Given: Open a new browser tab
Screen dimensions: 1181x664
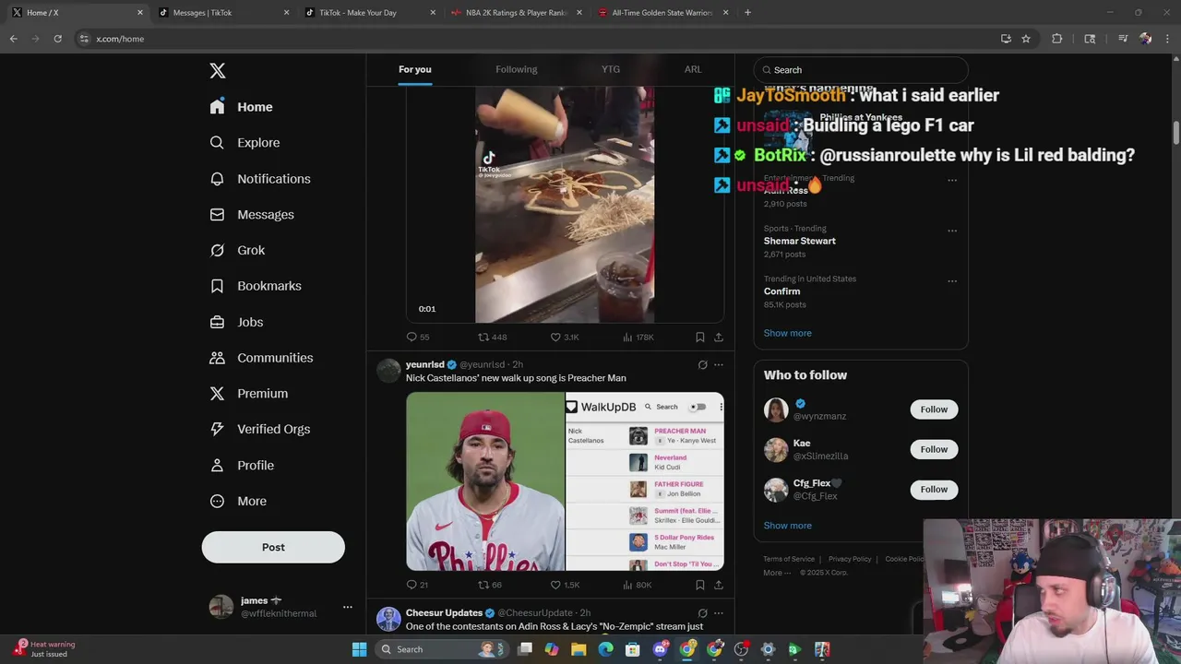Looking at the screenshot, I should click(x=747, y=13).
